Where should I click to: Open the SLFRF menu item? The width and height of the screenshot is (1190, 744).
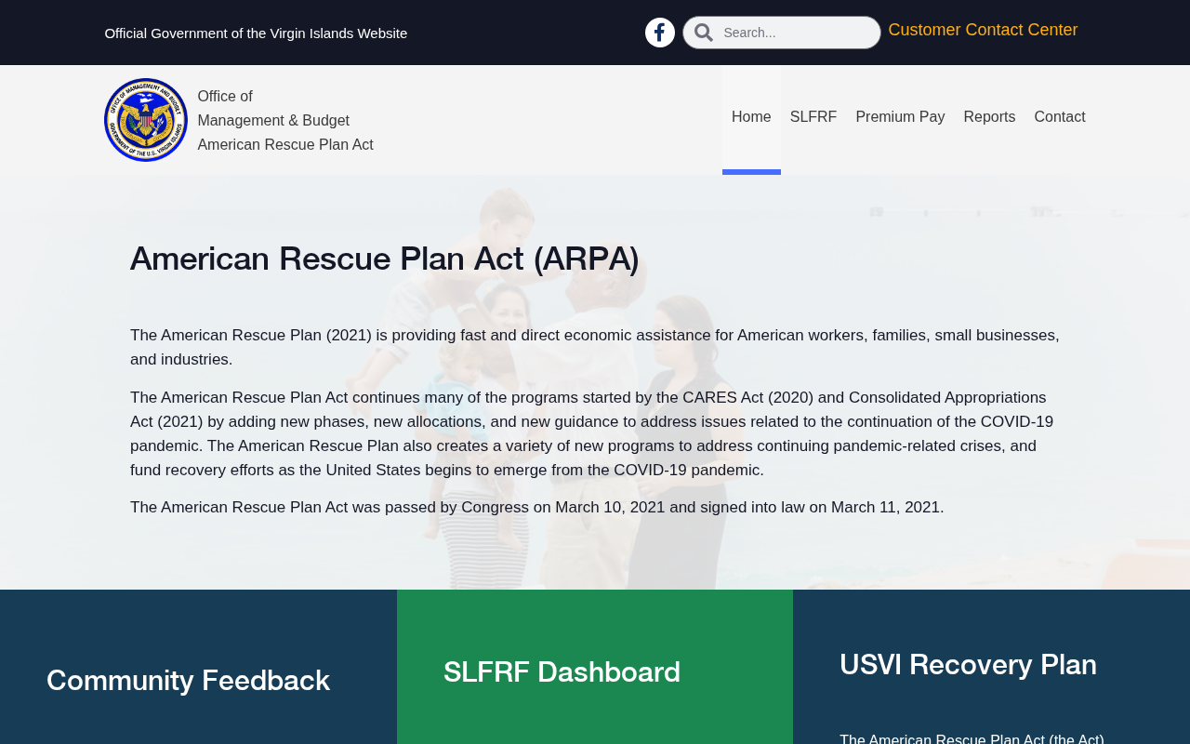click(x=813, y=117)
